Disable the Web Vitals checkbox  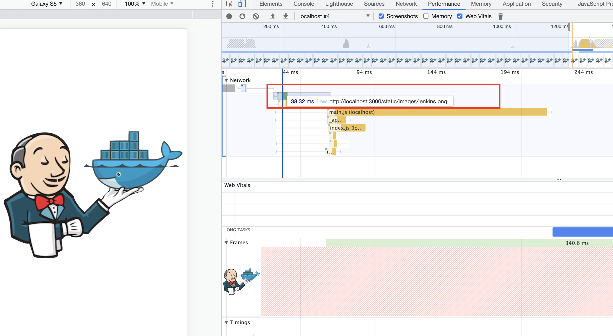click(460, 16)
